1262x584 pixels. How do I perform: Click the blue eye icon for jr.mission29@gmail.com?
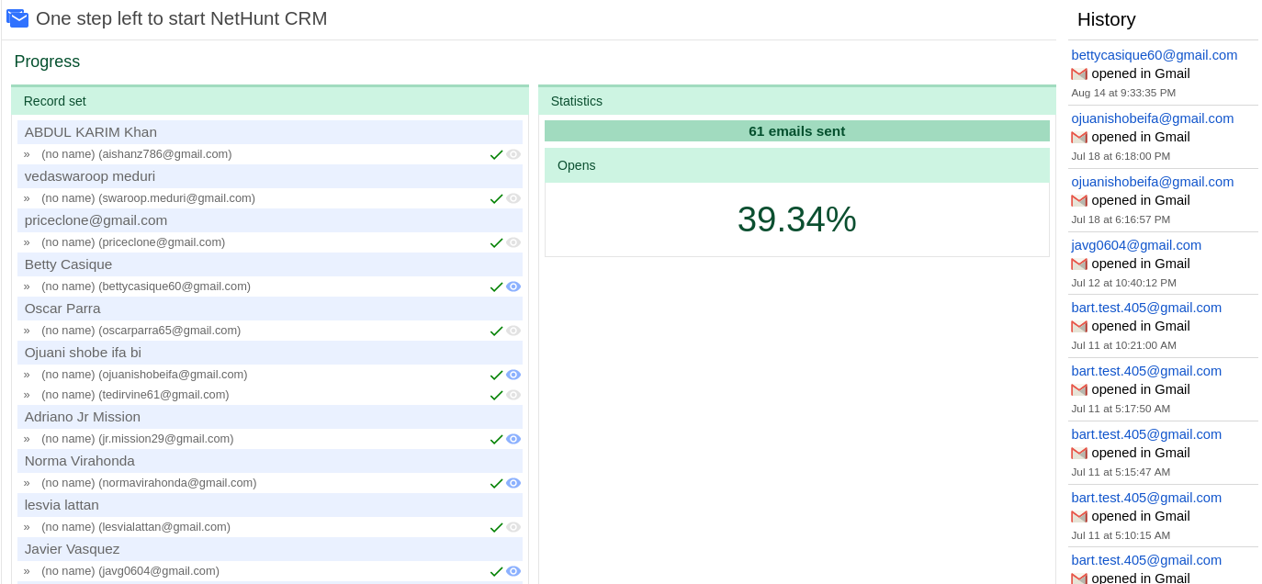click(513, 439)
